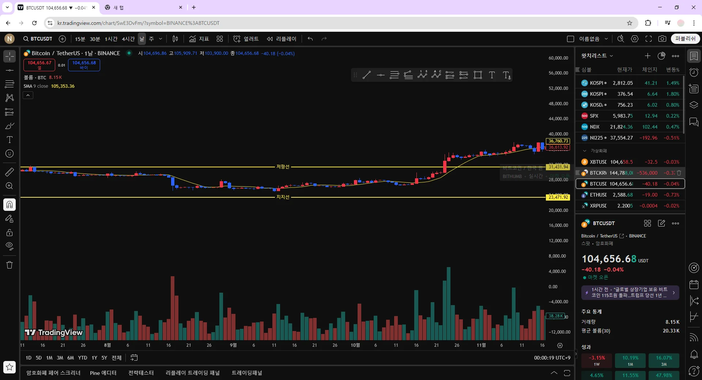Image resolution: width=702 pixels, height=380 pixels.
Task: Toggle stay in drawing mode
Action: [10, 218]
